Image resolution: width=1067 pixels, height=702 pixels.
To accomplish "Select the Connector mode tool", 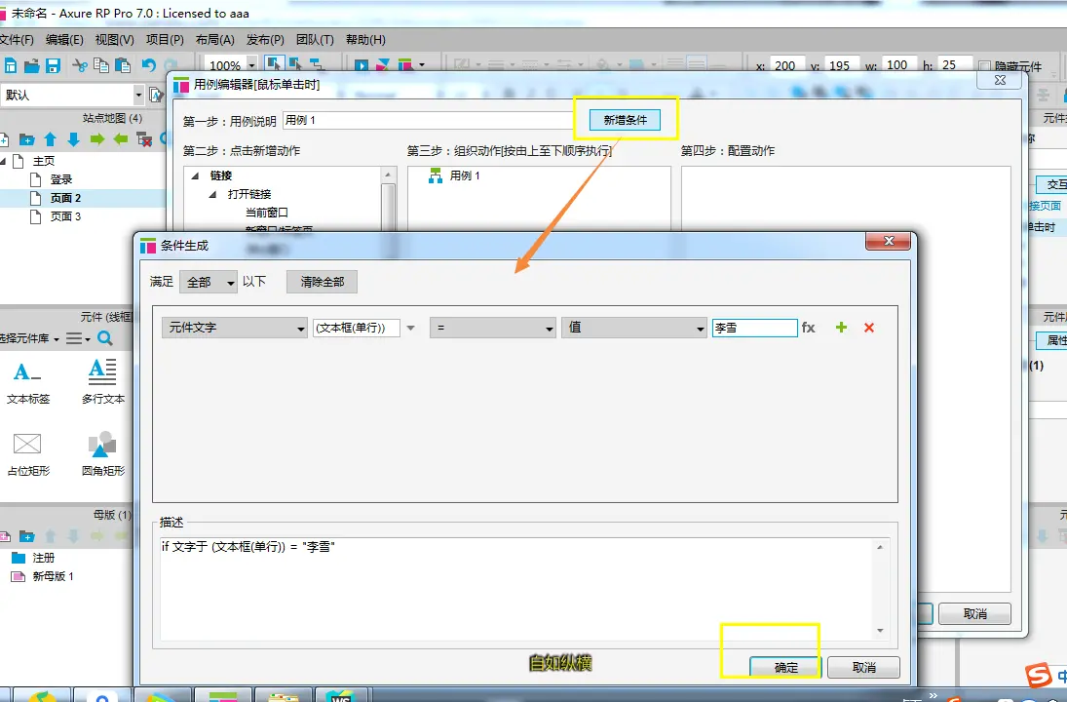I will pyautogui.click(x=317, y=64).
